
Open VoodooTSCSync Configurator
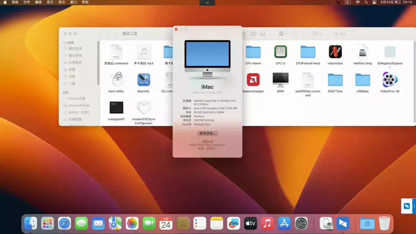click(143, 107)
